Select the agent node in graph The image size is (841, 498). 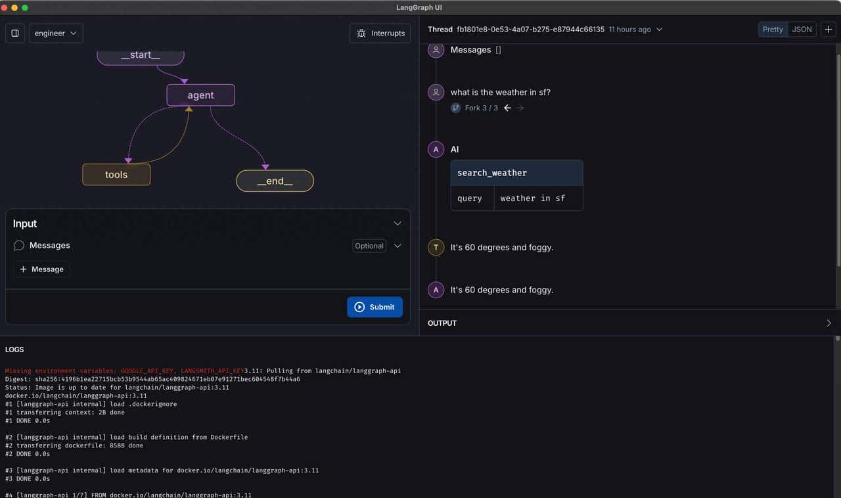point(200,95)
